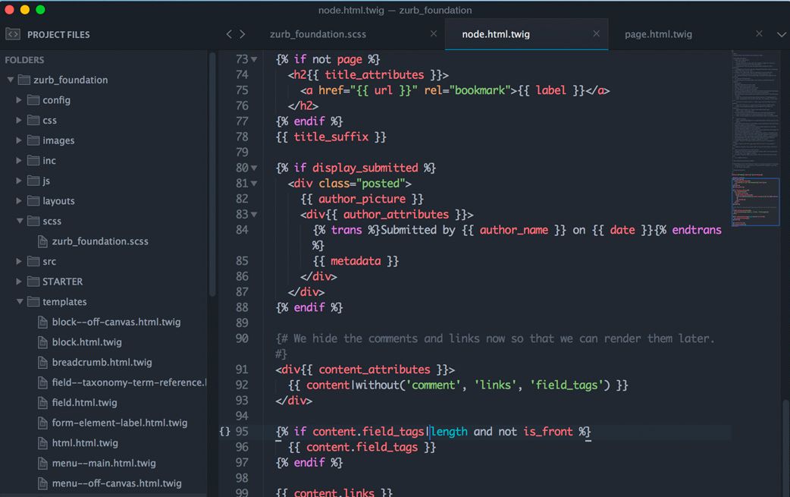Screen dimensions: 790x497
Task: Expand the layouts folder arrow
Action: tap(19, 200)
